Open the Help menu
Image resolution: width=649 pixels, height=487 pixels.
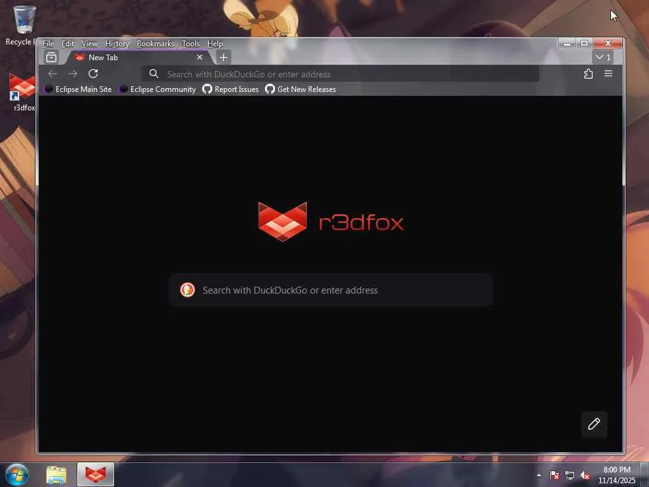(x=215, y=44)
